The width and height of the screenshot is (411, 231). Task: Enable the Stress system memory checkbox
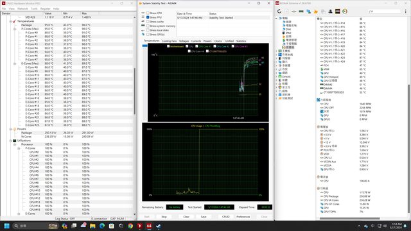[148, 26]
